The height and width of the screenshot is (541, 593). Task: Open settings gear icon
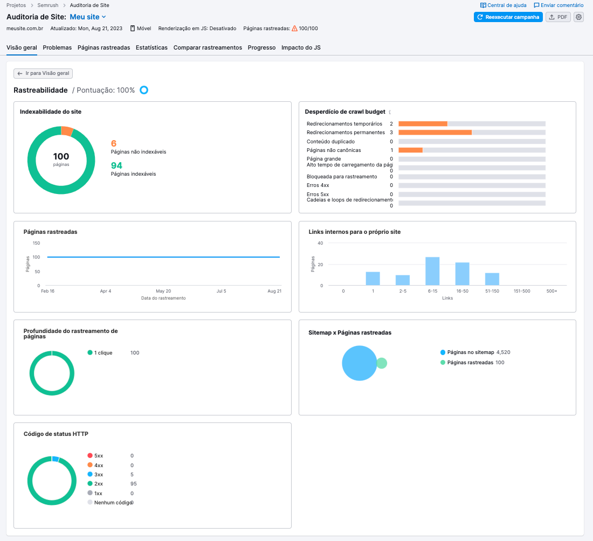tap(578, 17)
